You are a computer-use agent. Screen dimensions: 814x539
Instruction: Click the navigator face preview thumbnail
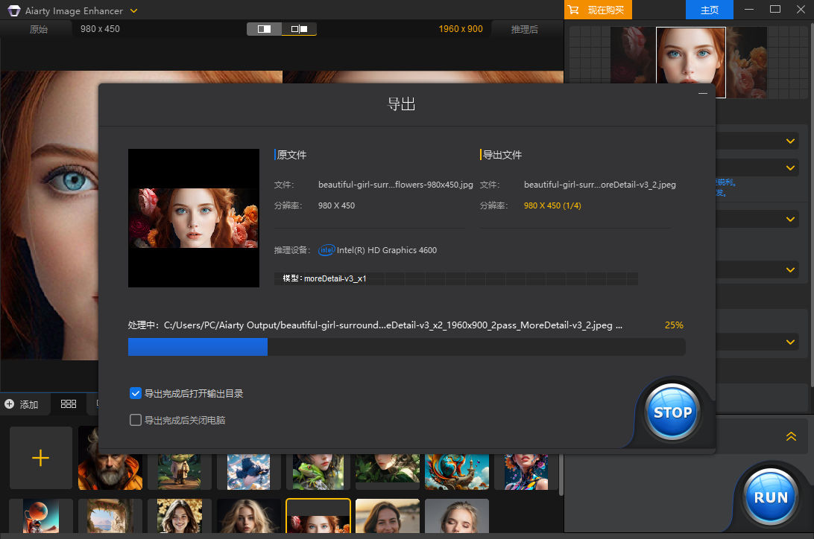click(690, 63)
